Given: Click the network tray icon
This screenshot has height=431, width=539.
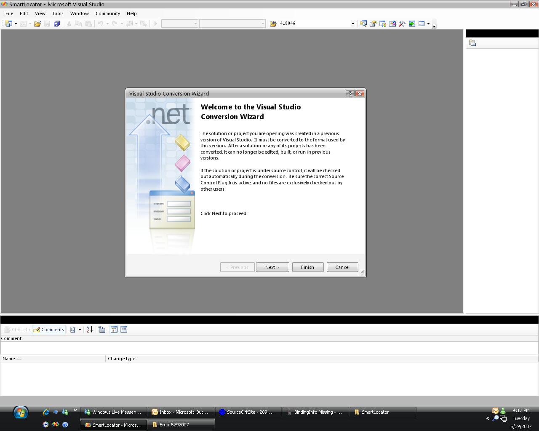Looking at the screenshot, I should pos(503,418).
